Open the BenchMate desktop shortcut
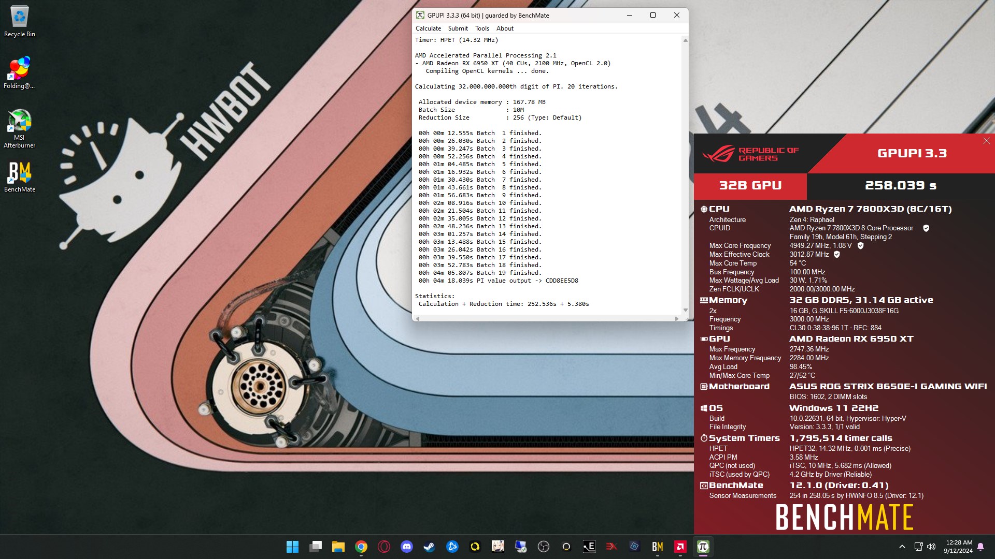Screen dimensions: 995x559 [20, 176]
